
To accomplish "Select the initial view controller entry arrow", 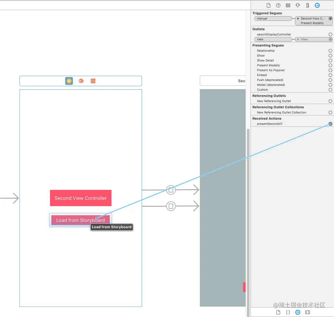I will [x=10, y=198].
